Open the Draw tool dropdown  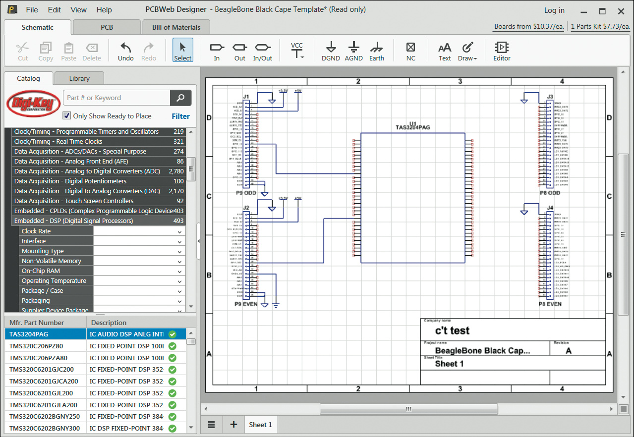tap(467, 51)
